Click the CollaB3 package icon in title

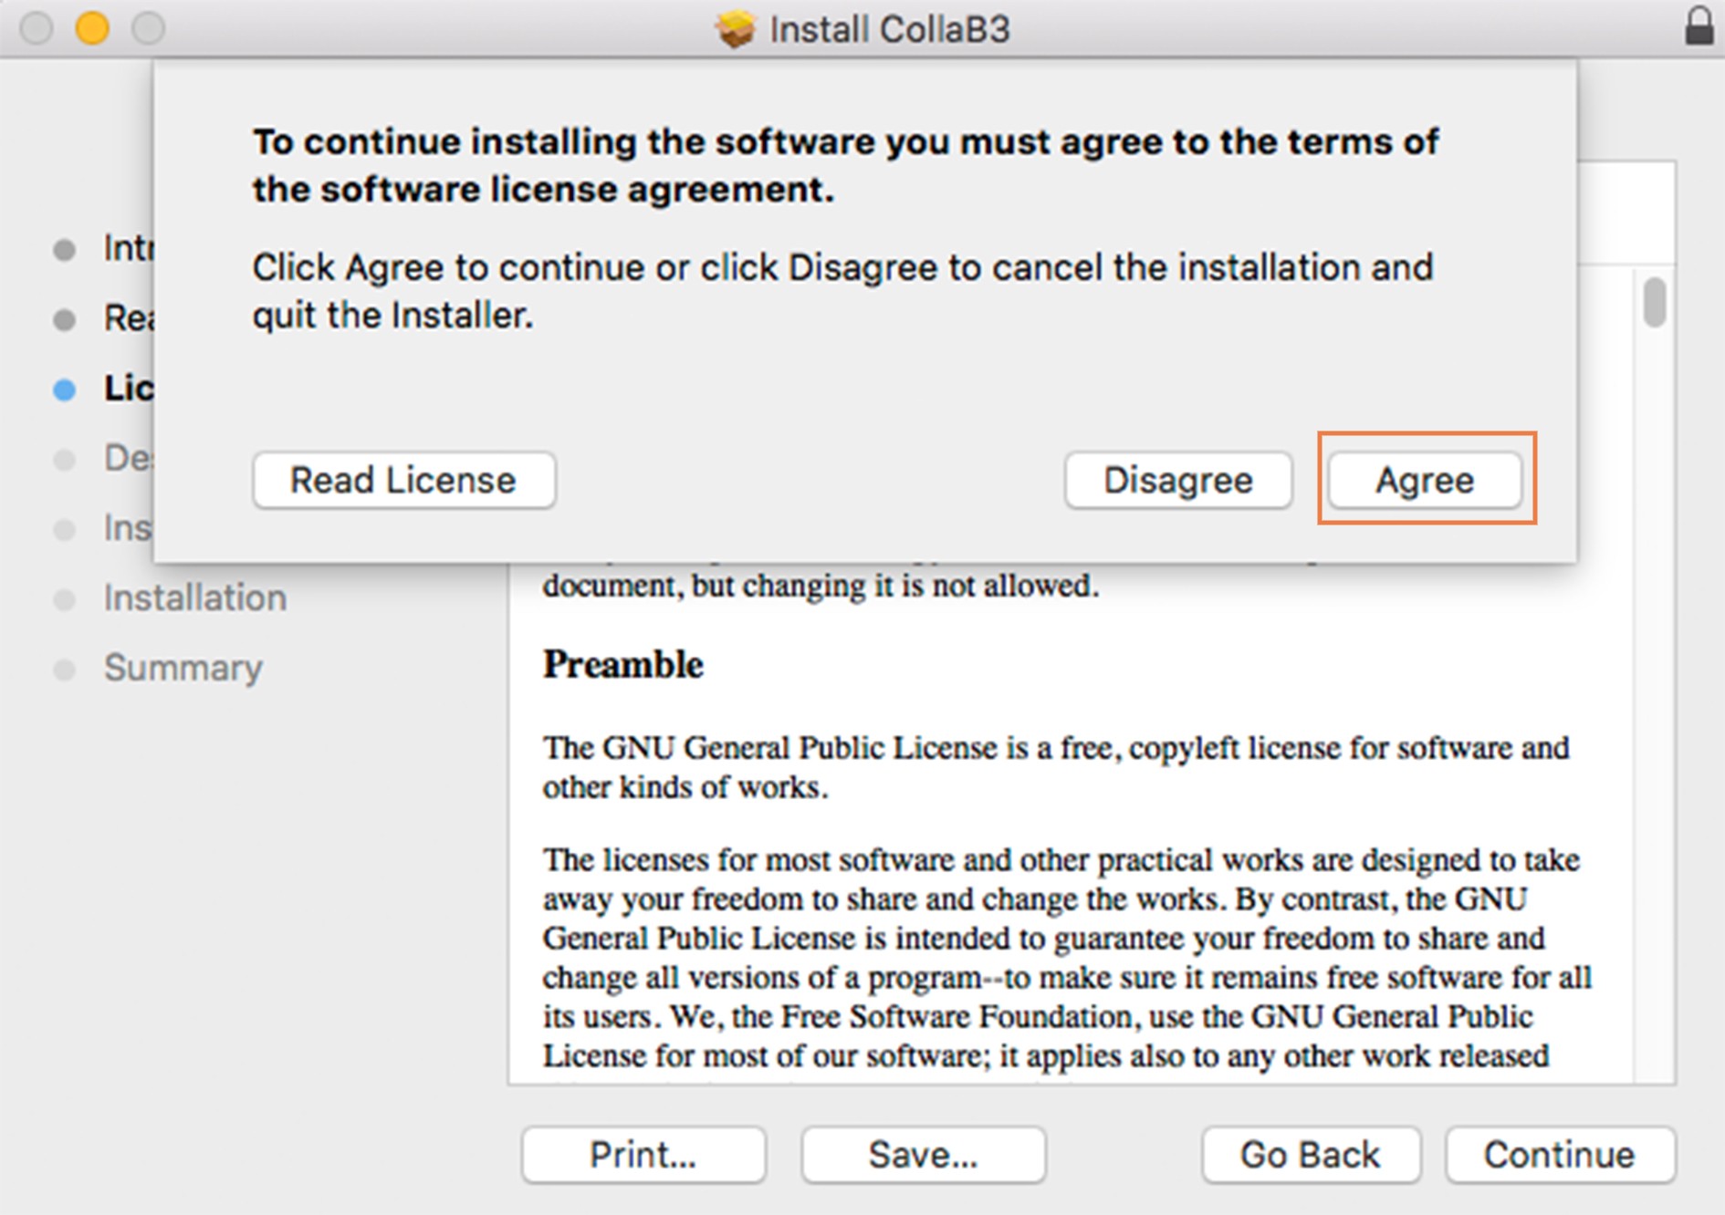click(735, 29)
